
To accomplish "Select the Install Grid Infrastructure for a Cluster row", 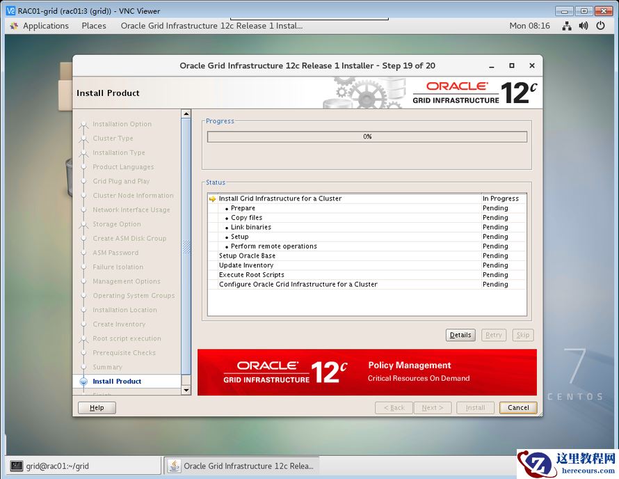I will [x=367, y=198].
